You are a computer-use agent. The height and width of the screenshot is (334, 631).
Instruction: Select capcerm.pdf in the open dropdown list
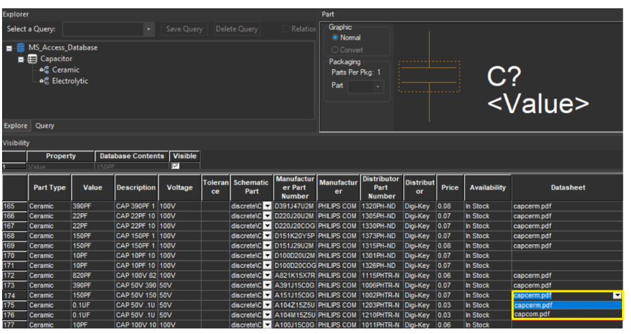point(534,305)
